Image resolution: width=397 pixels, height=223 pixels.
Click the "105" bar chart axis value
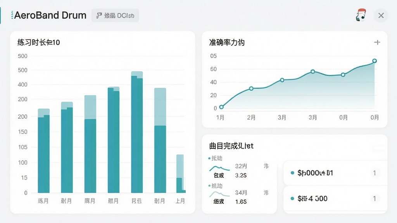(22, 147)
